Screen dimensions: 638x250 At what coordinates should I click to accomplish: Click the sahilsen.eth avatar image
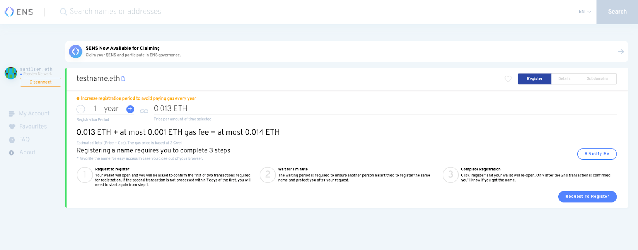click(11, 73)
